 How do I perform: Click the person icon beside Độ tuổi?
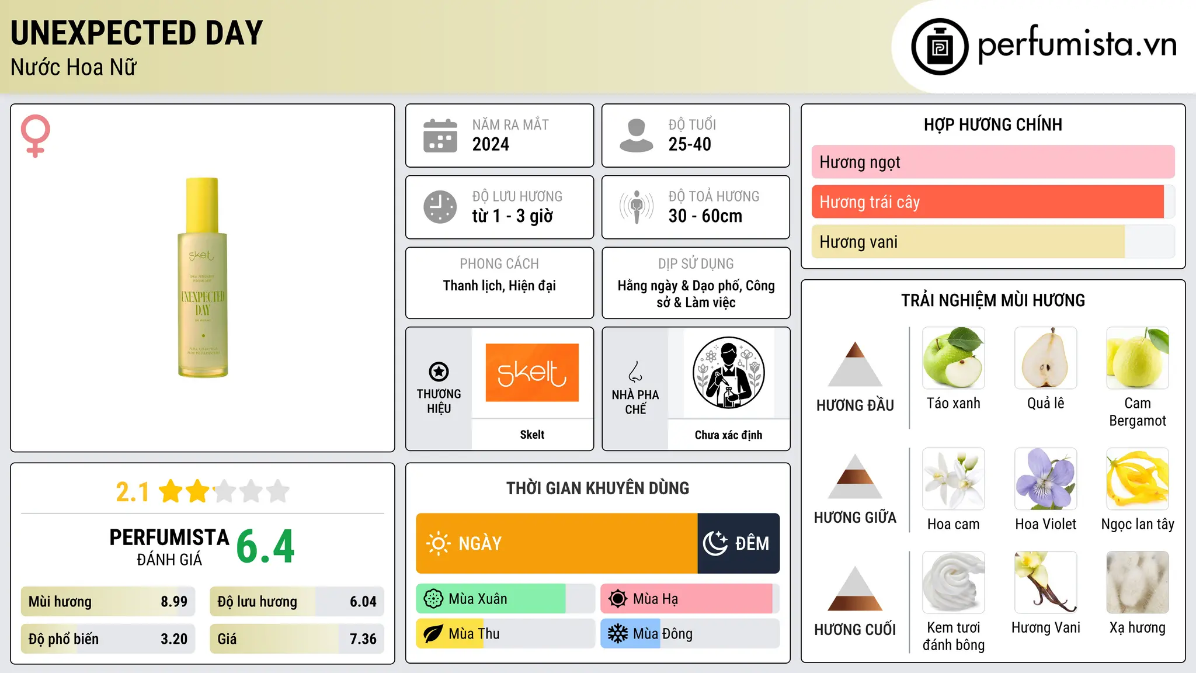tap(637, 136)
